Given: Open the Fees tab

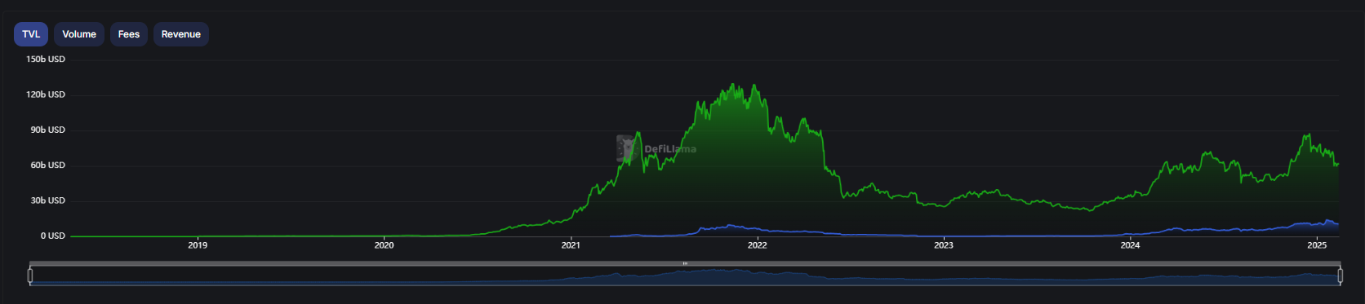Looking at the screenshot, I should 129,34.
